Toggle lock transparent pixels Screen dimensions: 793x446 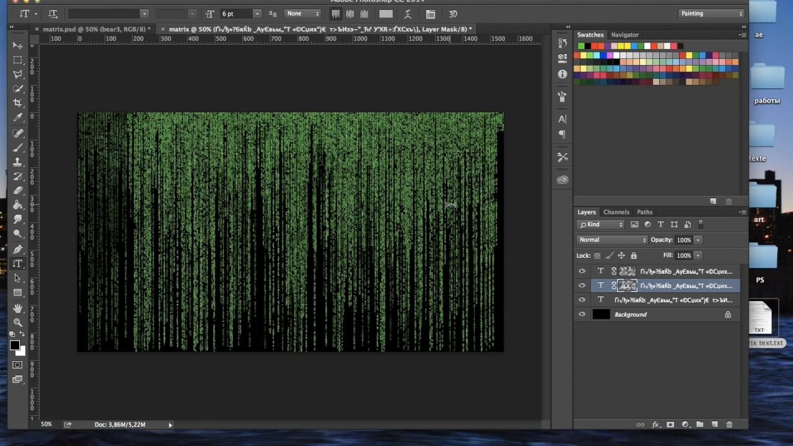point(597,256)
